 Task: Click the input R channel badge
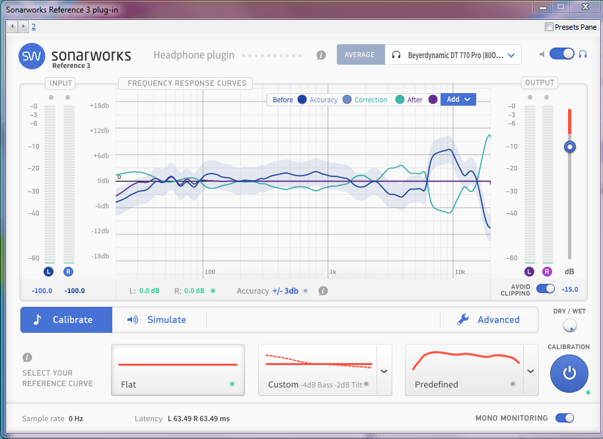(68, 272)
